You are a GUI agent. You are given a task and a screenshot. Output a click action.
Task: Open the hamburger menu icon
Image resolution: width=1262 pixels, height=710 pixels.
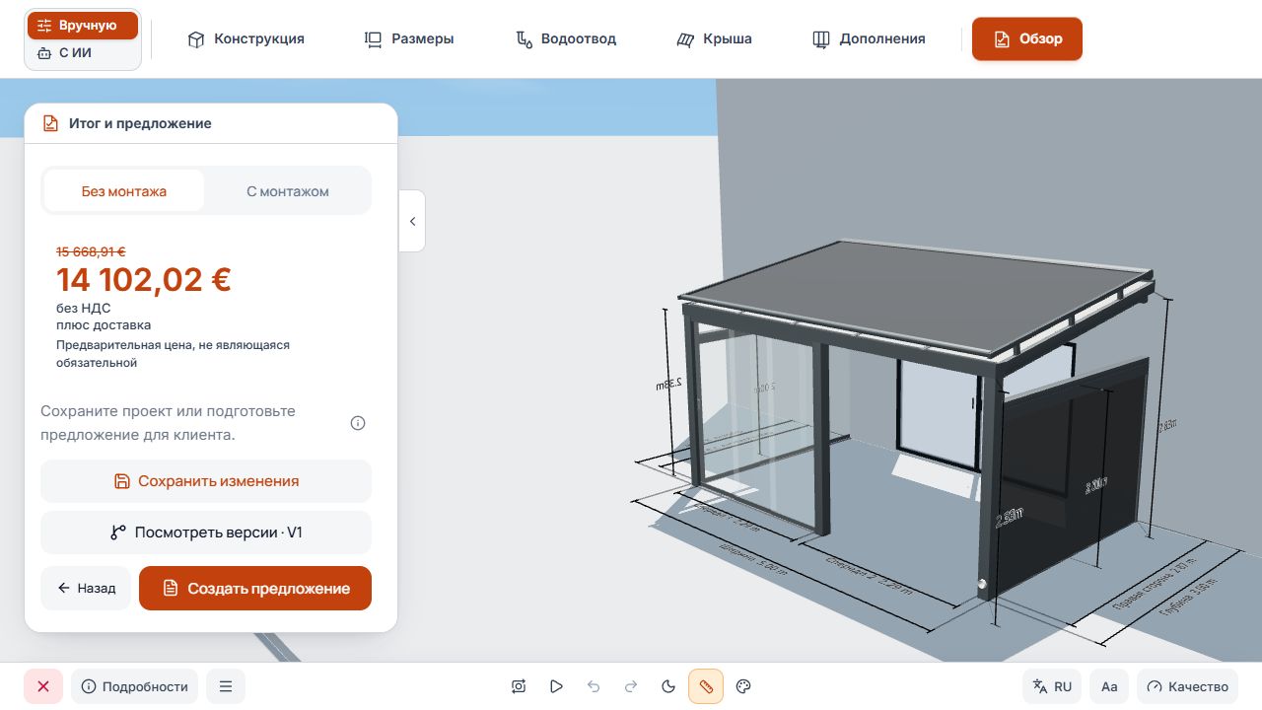pyautogui.click(x=226, y=686)
